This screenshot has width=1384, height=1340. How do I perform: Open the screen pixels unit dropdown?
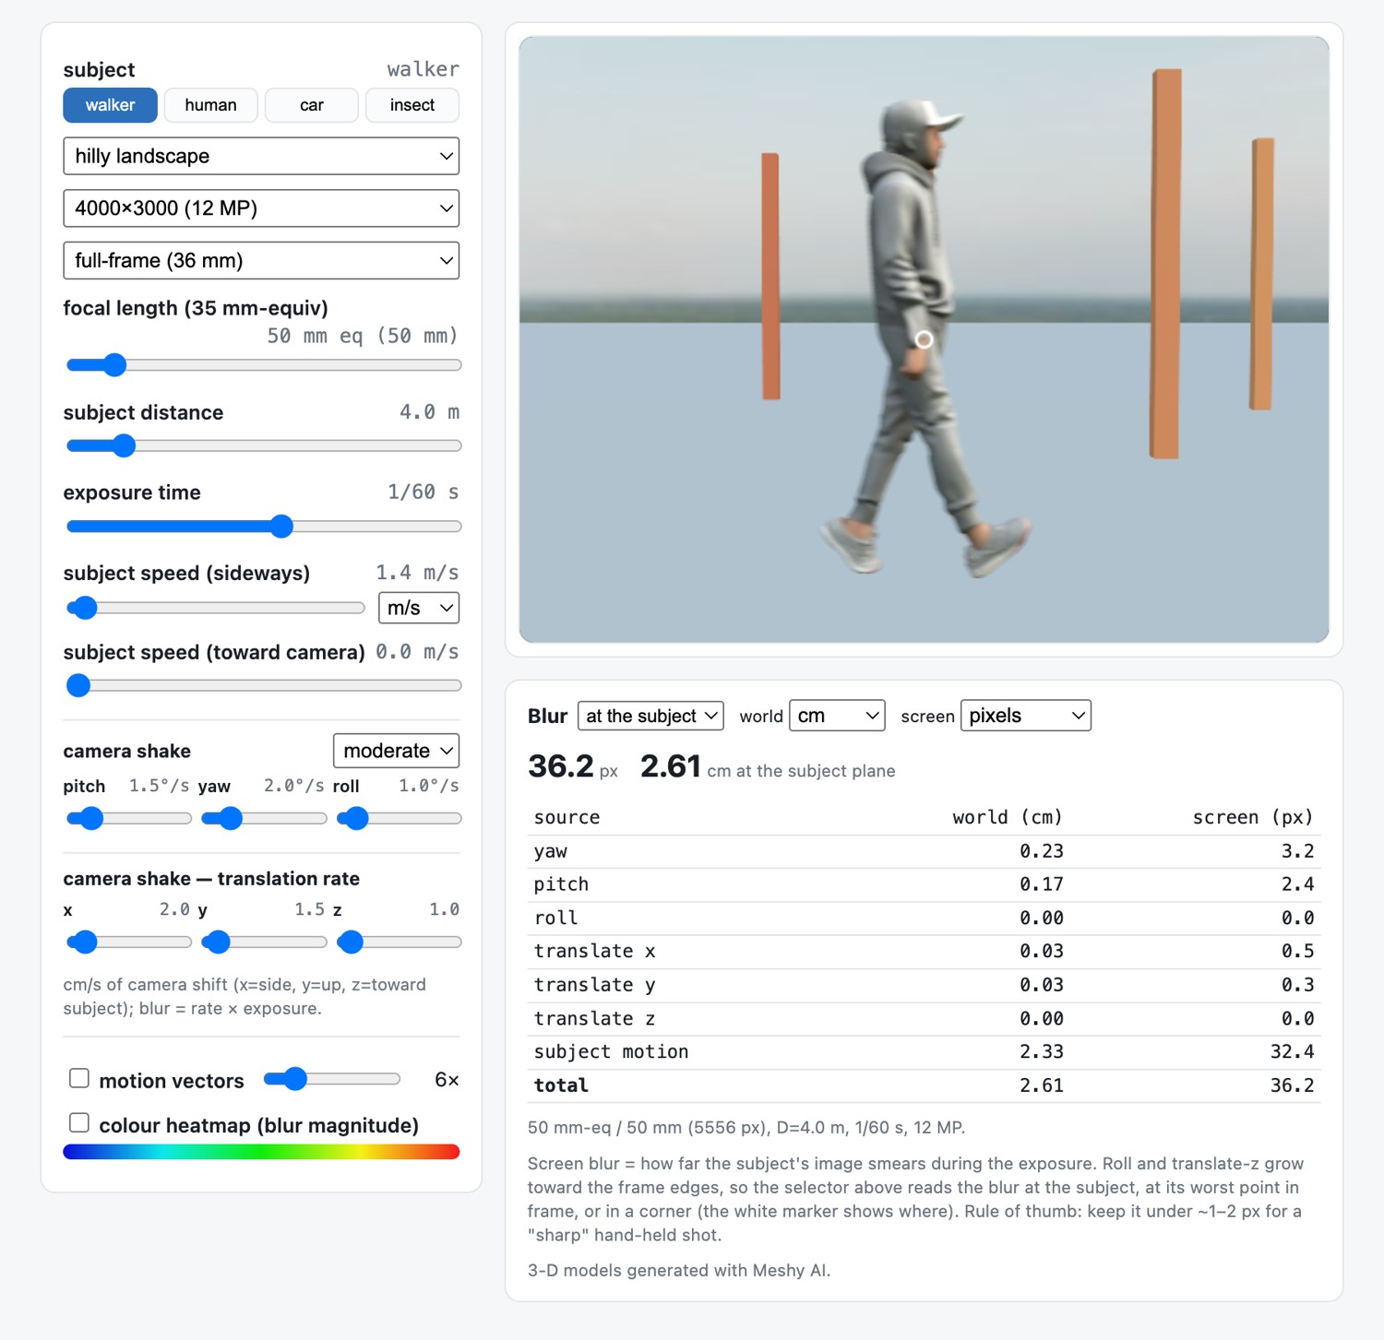[1026, 716]
